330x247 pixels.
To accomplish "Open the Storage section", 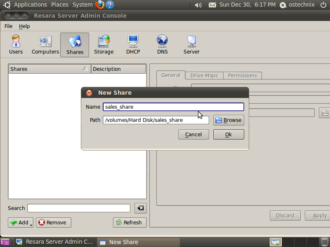I will tap(104, 45).
